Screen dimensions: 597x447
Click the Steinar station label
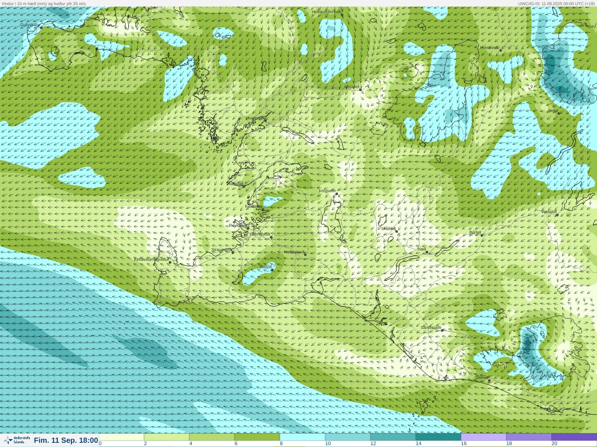(x=481, y=377)
